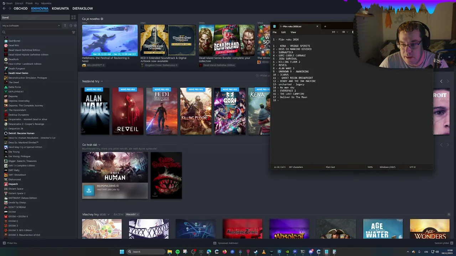Open Calculator from the taskbar
Viewport: 456px width, 256px height.
pyautogui.click(x=334, y=252)
